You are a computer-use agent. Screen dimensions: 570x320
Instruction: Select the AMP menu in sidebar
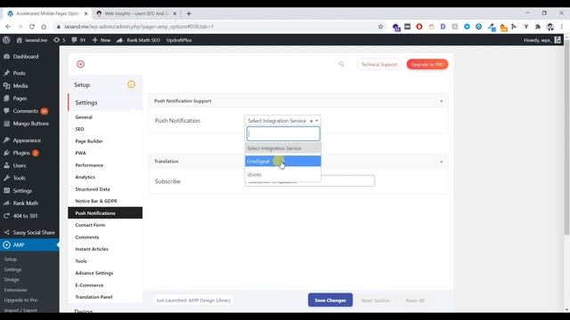[29, 245]
